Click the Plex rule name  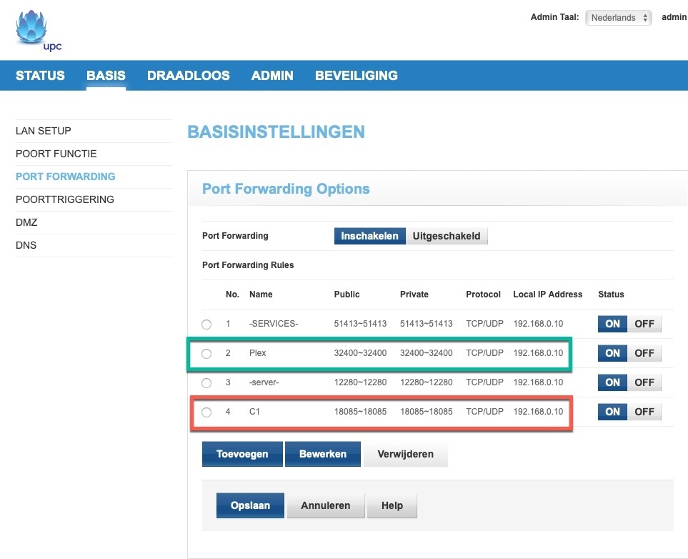pyautogui.click(x=258, y=353)
